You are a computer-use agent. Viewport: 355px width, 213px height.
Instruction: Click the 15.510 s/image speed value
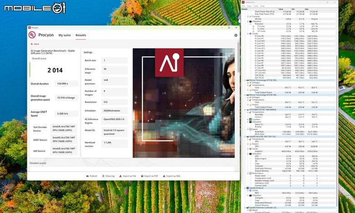pos(66,98)
